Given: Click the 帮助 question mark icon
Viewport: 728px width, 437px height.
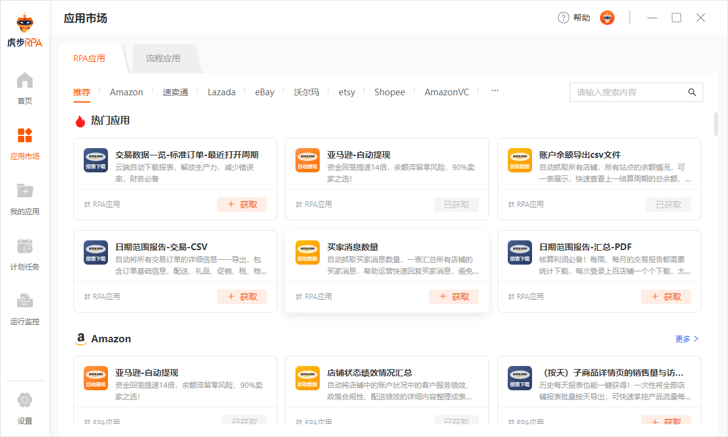Looking at the screenshot, I should click(x=564, y=18).
